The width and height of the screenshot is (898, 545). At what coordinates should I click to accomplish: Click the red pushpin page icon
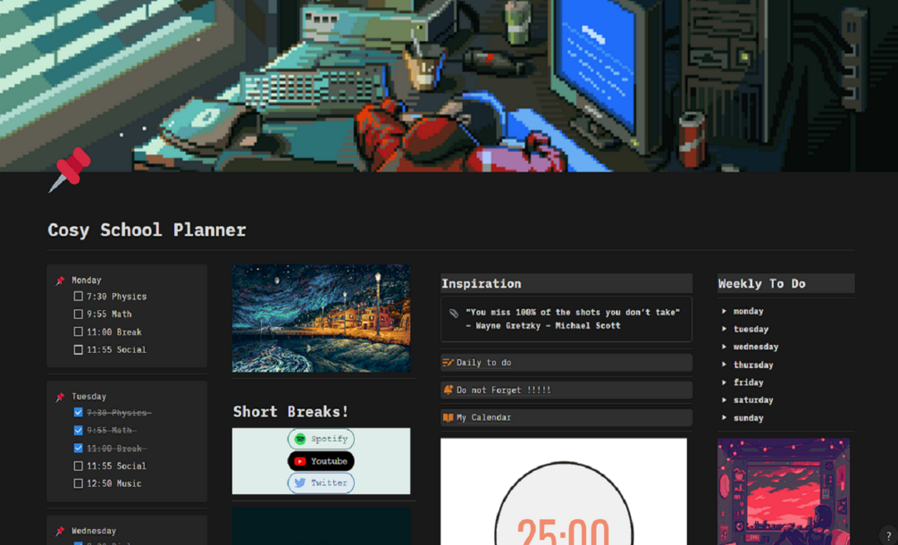[70, 170]
